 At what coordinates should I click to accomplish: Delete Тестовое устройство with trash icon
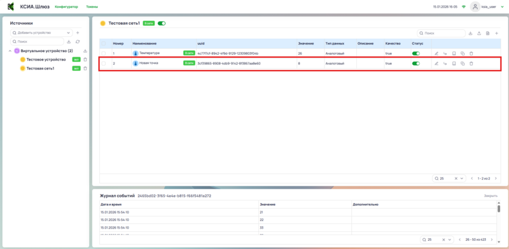point(85,59)
